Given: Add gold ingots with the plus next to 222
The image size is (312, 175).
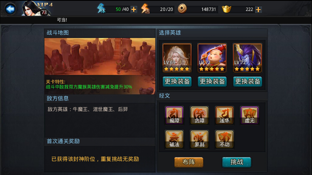Looking at the screenshot, I should 258,10.
